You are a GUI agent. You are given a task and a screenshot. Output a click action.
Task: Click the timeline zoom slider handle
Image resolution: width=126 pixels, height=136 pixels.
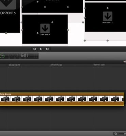click(x=125, y=134)
